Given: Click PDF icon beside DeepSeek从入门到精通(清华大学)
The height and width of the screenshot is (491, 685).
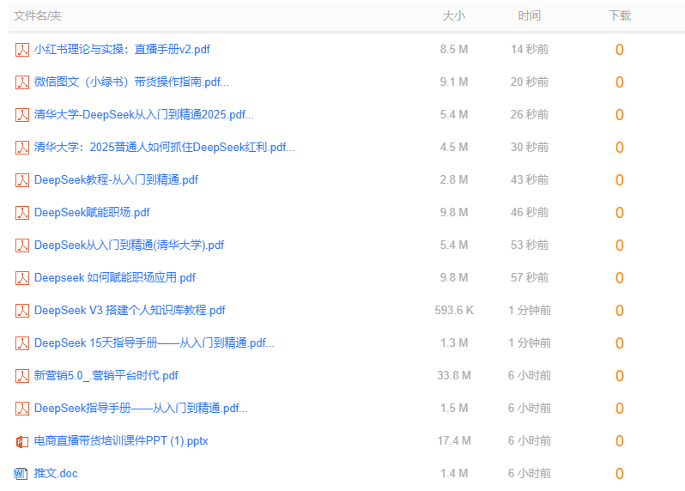Looking at the screenshot, I should point(21,245).
